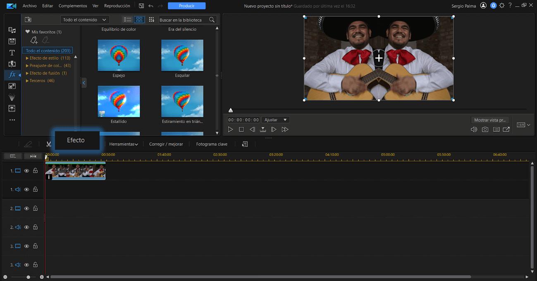Click the Producir button
This screenshot has height=281, width=537.
click(187, 6)
